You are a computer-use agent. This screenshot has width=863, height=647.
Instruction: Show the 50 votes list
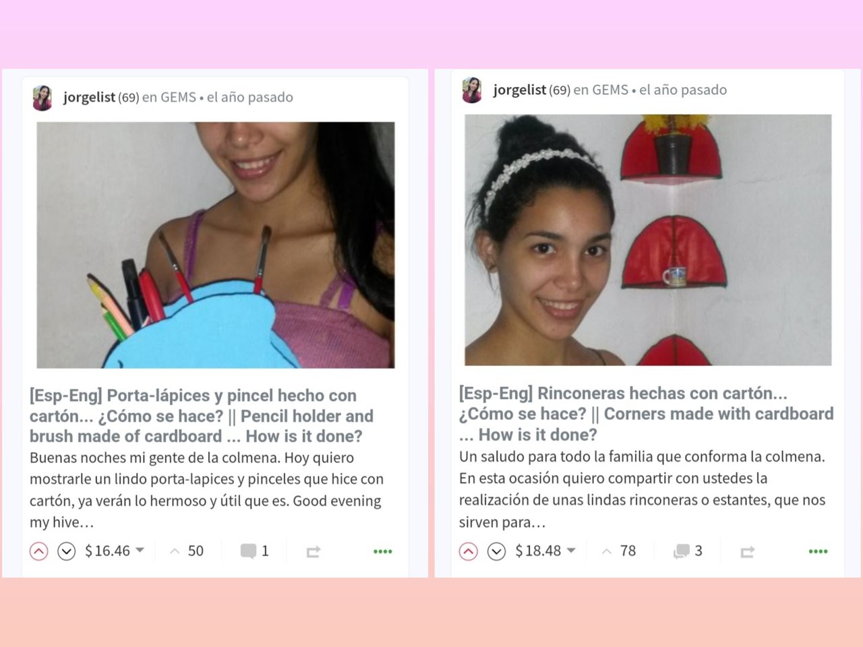[187, 551]
